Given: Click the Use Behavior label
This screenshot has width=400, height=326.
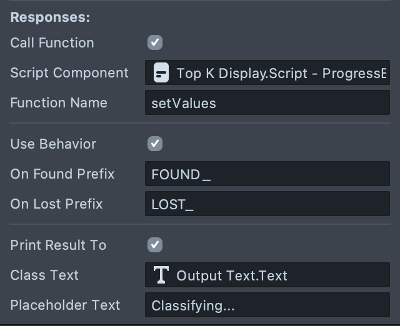Looking at the screenshot, I should point(53,144).
